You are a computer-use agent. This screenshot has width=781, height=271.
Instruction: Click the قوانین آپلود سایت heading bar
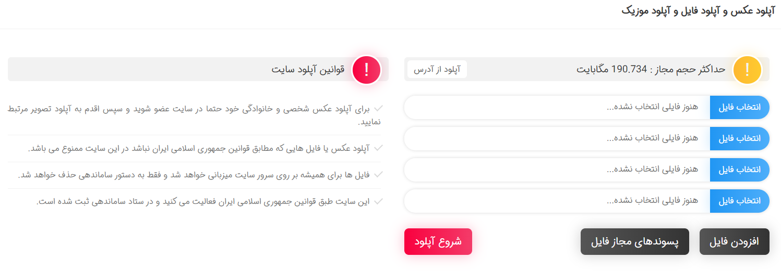(x=198, y=69)
